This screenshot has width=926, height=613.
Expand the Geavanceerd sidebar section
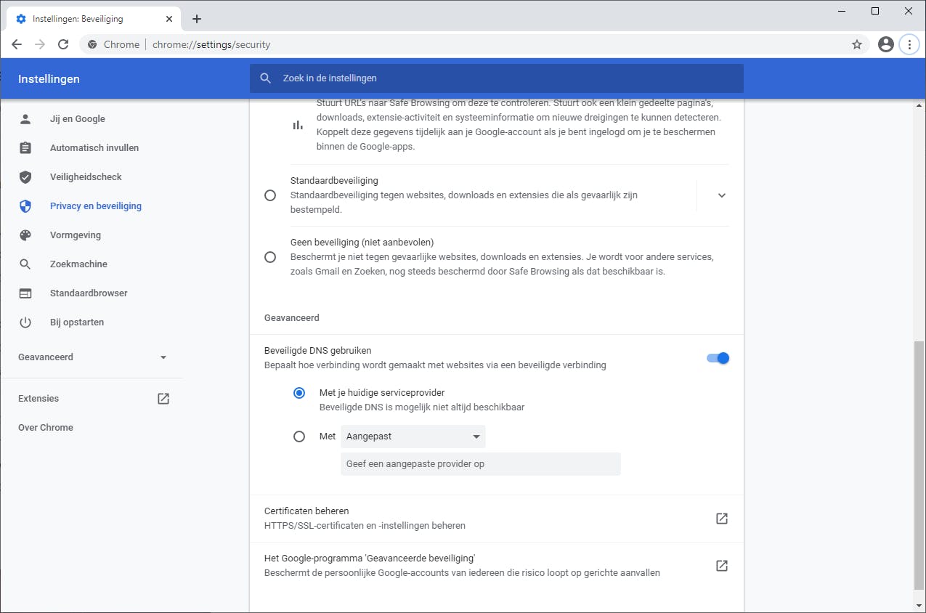click(x=92, y=357)
